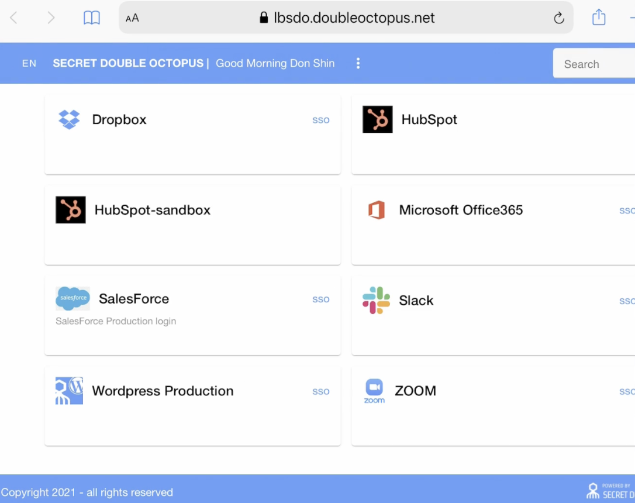This screenshot has height=503, width=635.
Task: Click the Dropbox logo icon
Action: tap(69, 119)
